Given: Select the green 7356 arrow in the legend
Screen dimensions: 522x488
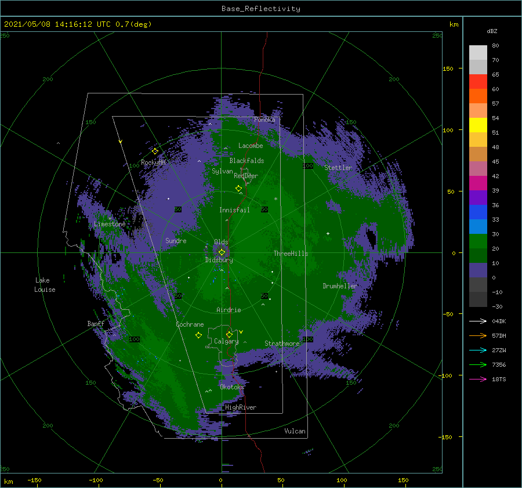Looking at the screenshot, I should pyautogui.click(x=478, y=365).
